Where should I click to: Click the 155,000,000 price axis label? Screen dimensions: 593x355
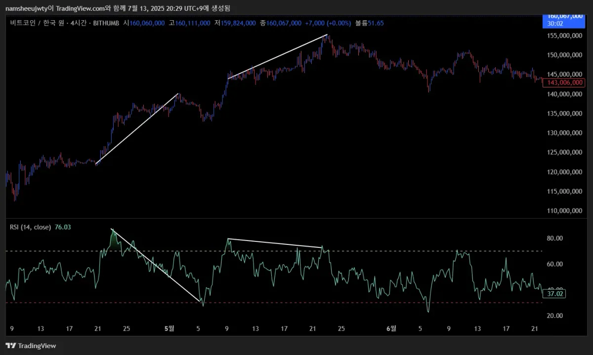(x=564, y=36)
